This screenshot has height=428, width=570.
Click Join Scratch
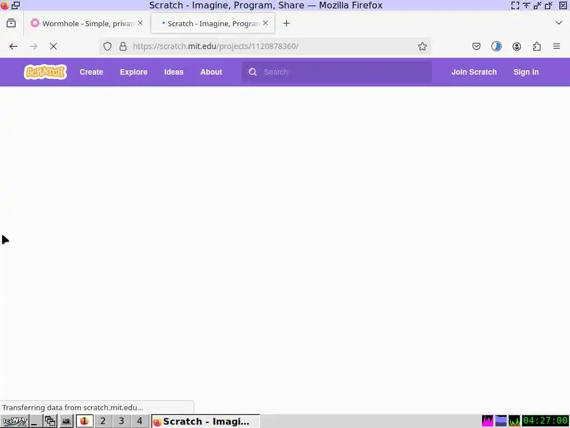(x=474, y=72)
